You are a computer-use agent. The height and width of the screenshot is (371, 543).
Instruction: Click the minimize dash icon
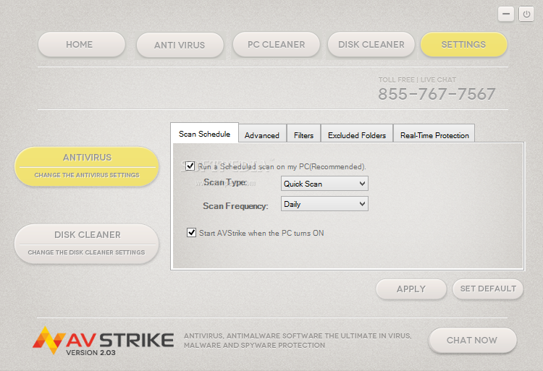tap(506, 14)
